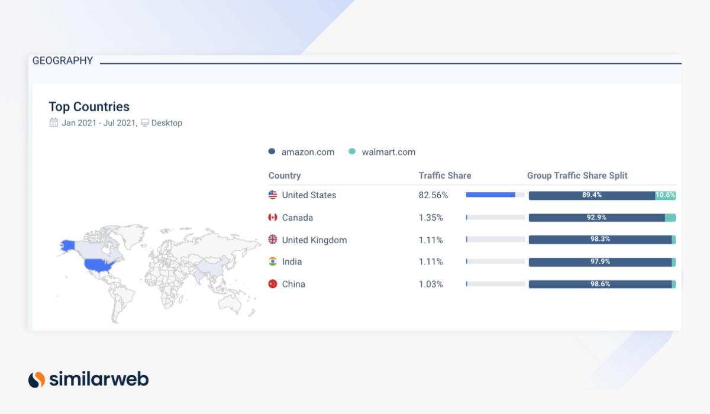This screenshot has width=710, height=414.
Task: Click United States blue traffic share bar
Action: (x=490, y=195)
